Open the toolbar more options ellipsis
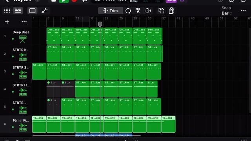Viewport: 251px width, 141px height. click(x=243, y=11)
